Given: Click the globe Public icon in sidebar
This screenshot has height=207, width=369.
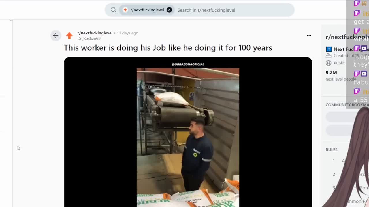Looking at the screenshot, I should 328,63.
